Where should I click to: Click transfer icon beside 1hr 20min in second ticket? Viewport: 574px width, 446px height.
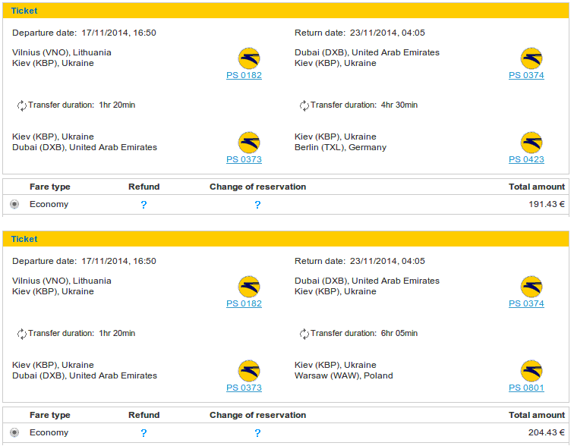click(22, 334)
